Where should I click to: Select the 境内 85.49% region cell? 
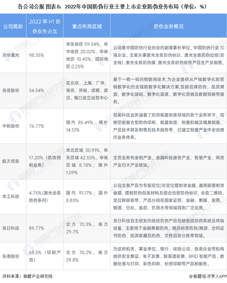tap(87, 126)
